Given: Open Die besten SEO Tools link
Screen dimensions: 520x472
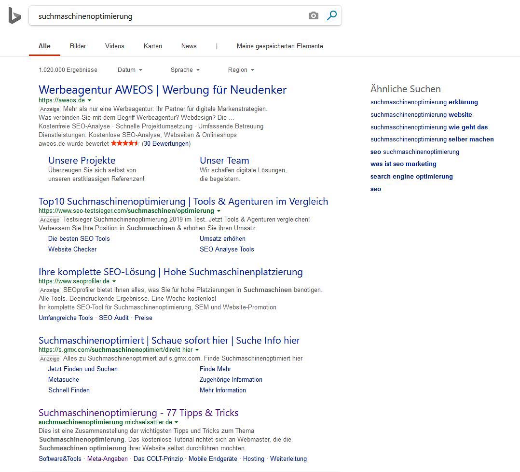Looking at the screenshot, I should pyautogui.click(x=79, y=238).
